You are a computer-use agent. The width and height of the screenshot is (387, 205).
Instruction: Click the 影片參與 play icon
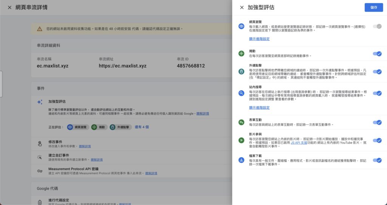[x=241, y=140]
